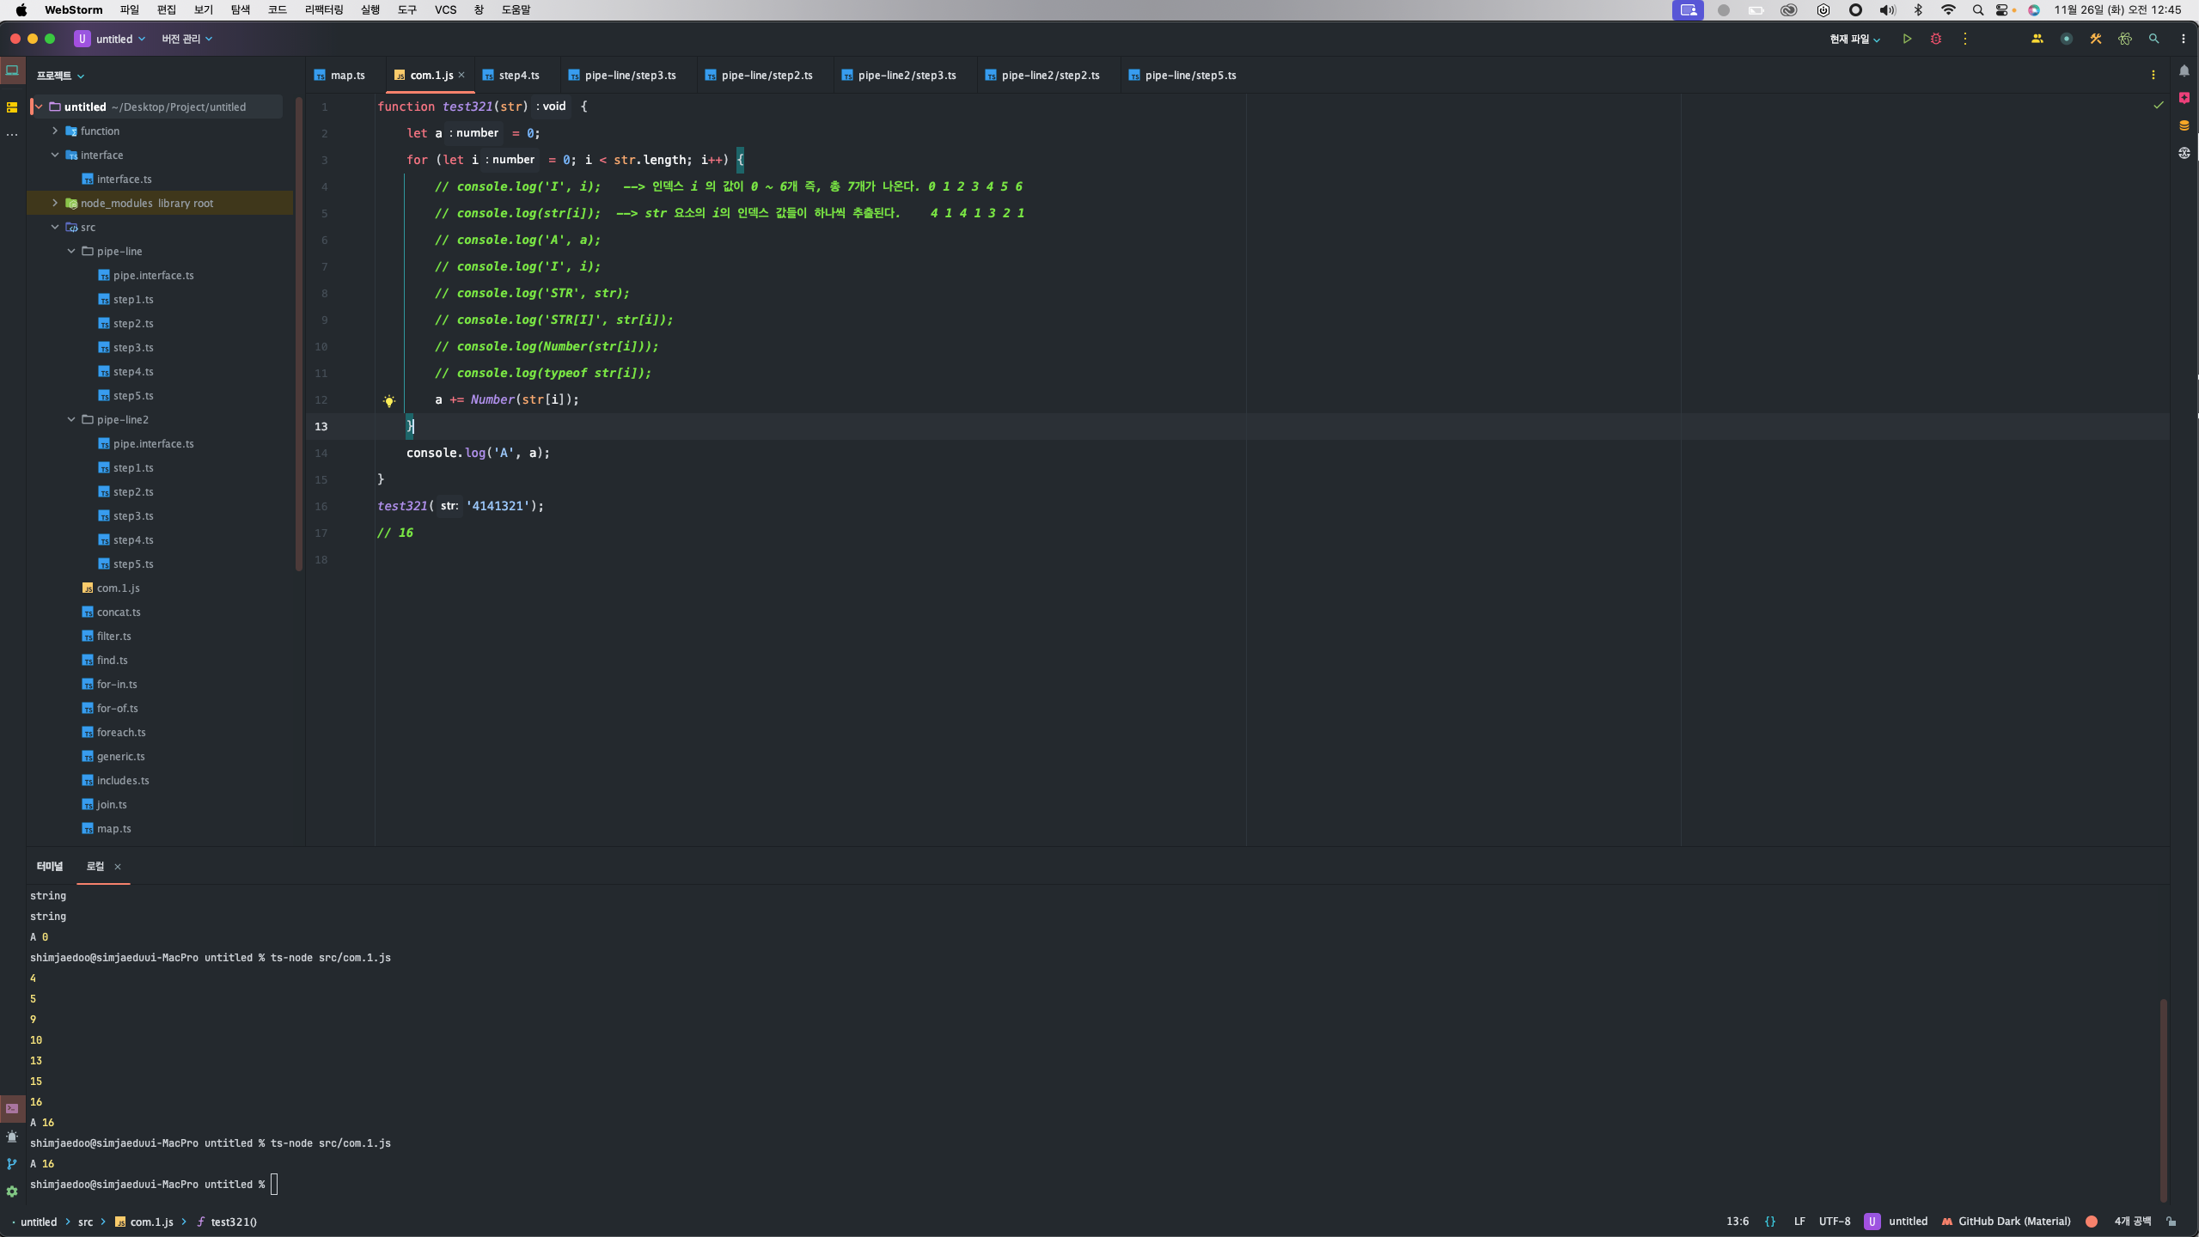2199x1237 pixels.
Task: Open the Notifications bell icon
Action: tap(2184, 71)
